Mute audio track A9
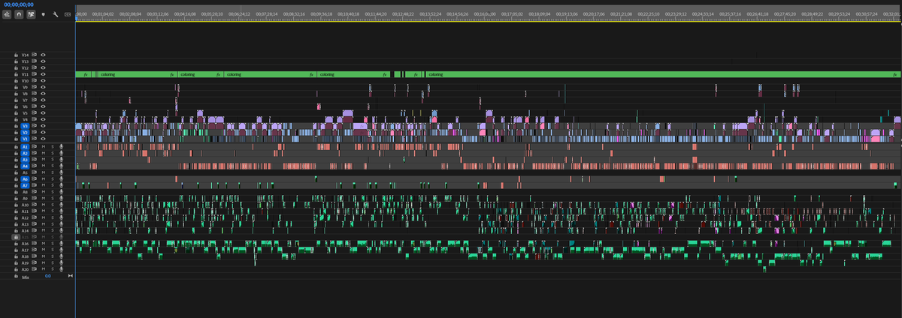This screenshot has height=318, width=902. (44, 198)
